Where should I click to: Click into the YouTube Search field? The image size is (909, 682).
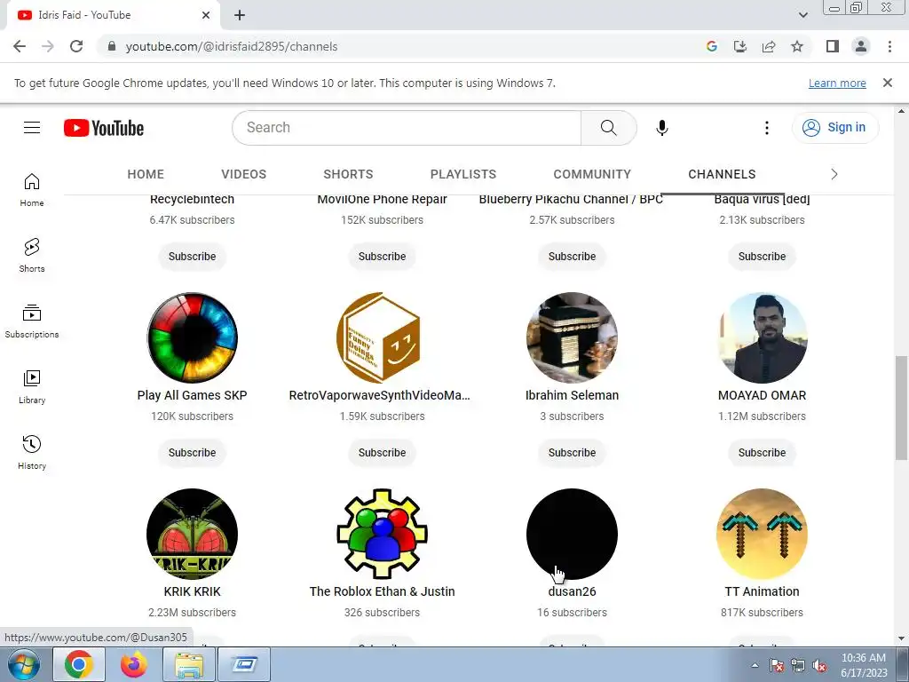tap(406, 128)
